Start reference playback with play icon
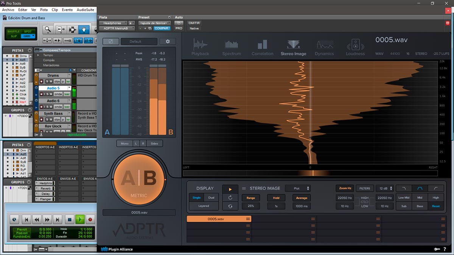Screen dimensions: 454x255 point(230,189)
